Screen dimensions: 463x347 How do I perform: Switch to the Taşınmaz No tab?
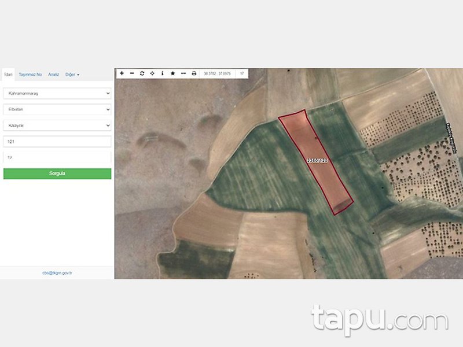pos(31,75)
